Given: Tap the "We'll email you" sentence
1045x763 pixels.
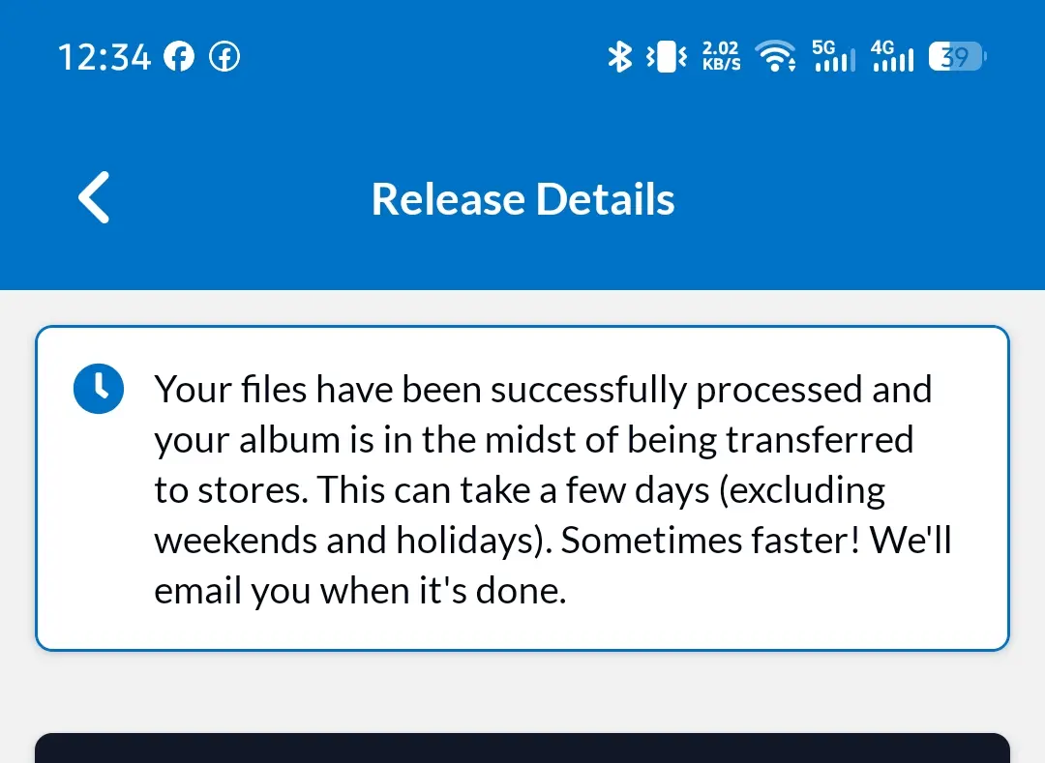Looking at the screenshot, I should [x=553, y=566].
